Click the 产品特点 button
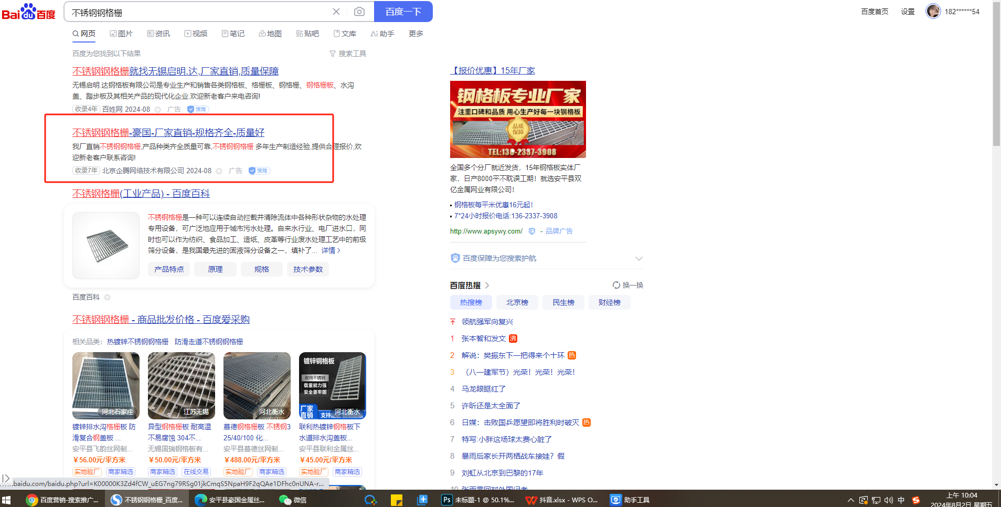This screenshot has width=1001, height=507. 169,269
